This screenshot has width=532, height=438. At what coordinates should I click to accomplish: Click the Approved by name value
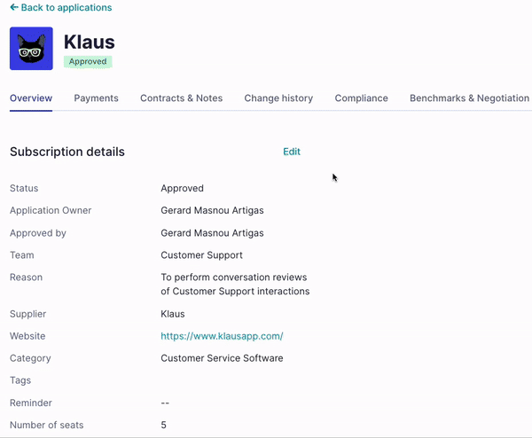tap(212, 233)
